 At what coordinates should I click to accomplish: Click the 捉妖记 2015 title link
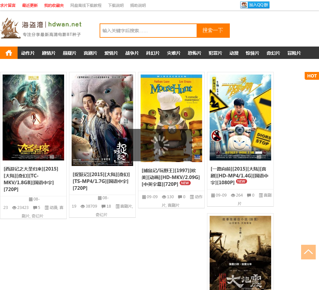[101, 181]
